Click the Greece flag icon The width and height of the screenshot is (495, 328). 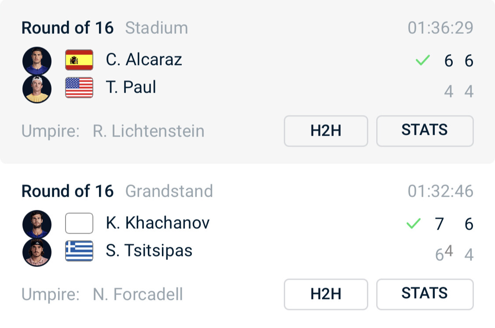click(79, 251)
